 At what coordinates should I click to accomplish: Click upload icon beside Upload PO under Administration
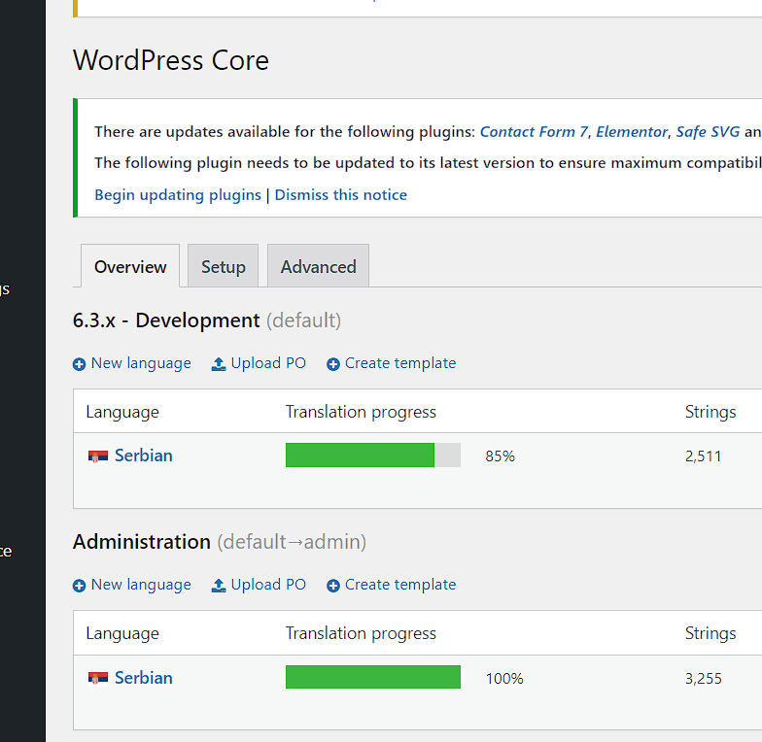coord(219,585)
